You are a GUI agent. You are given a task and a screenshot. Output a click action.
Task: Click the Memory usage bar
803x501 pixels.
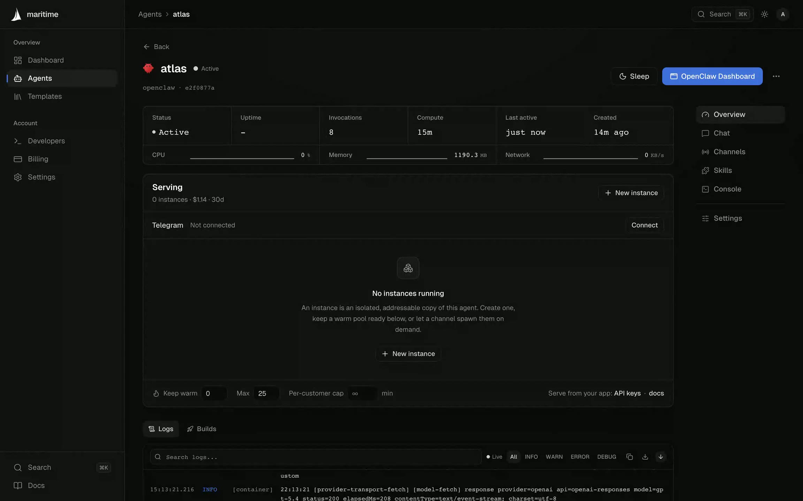click(407, 158)
